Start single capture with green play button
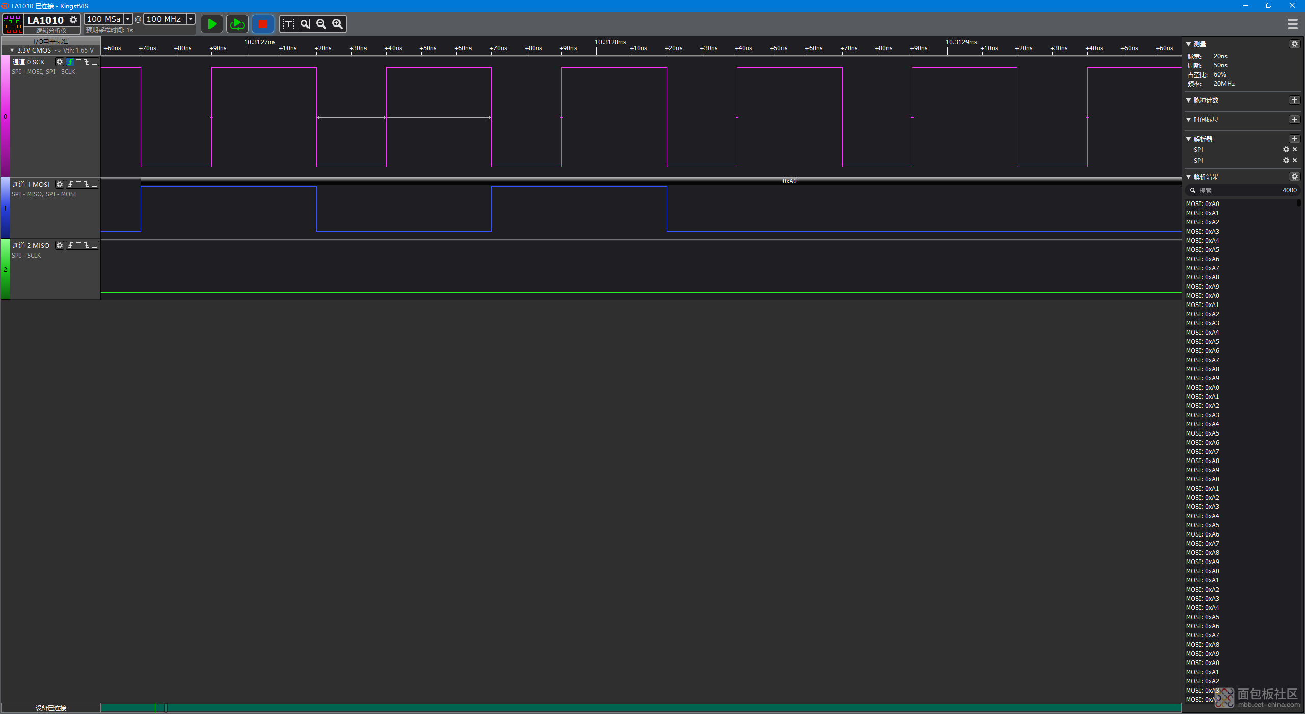The width and height of the screenshot is (1305, 714). 212,24
